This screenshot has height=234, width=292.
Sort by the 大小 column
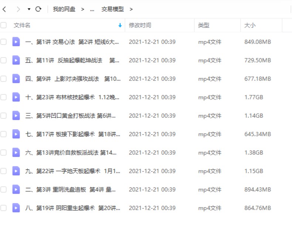[250, 25]
